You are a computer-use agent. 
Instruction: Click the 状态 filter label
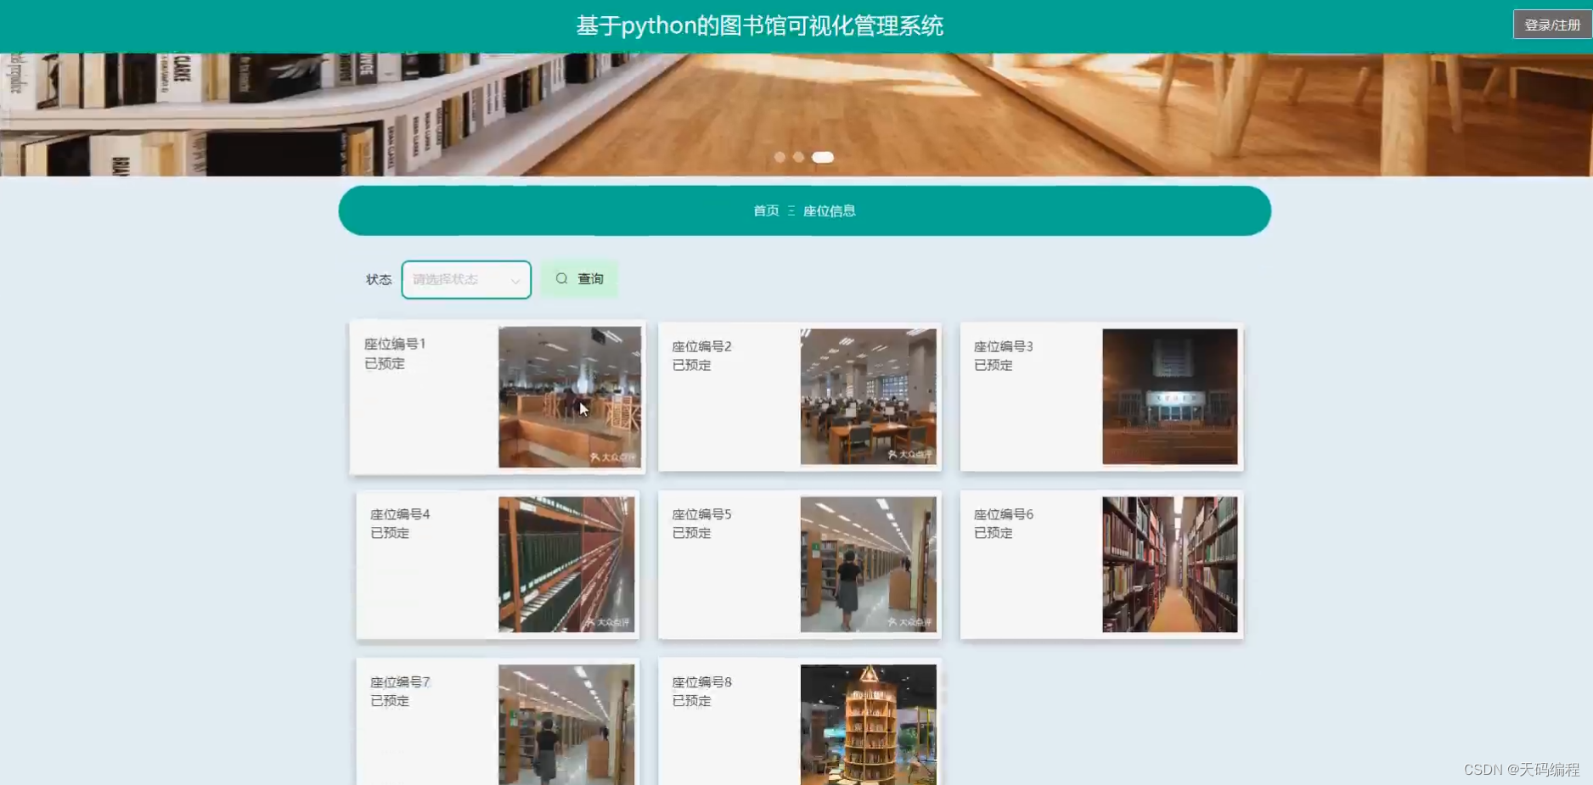coord(379,279)
